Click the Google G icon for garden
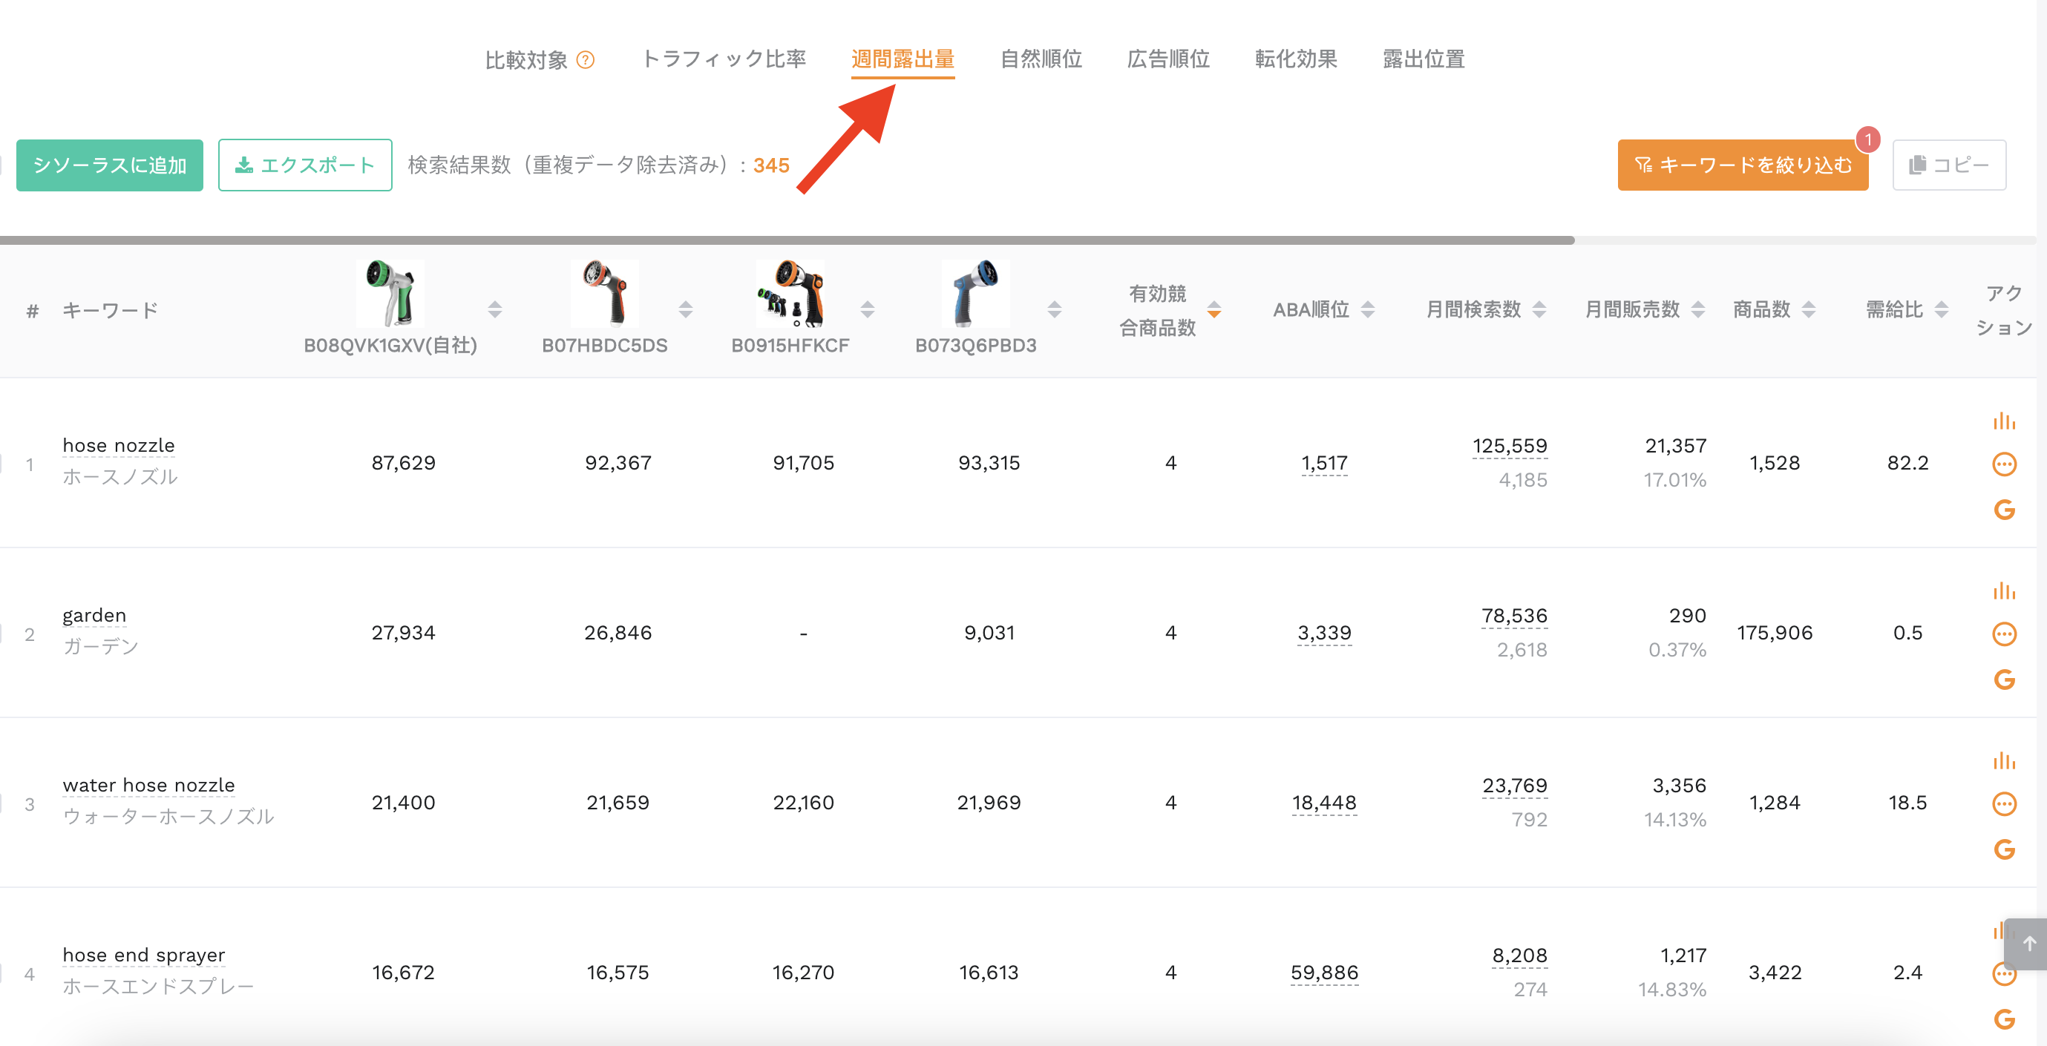The image size is (2047, 1046). [2004, 679]
